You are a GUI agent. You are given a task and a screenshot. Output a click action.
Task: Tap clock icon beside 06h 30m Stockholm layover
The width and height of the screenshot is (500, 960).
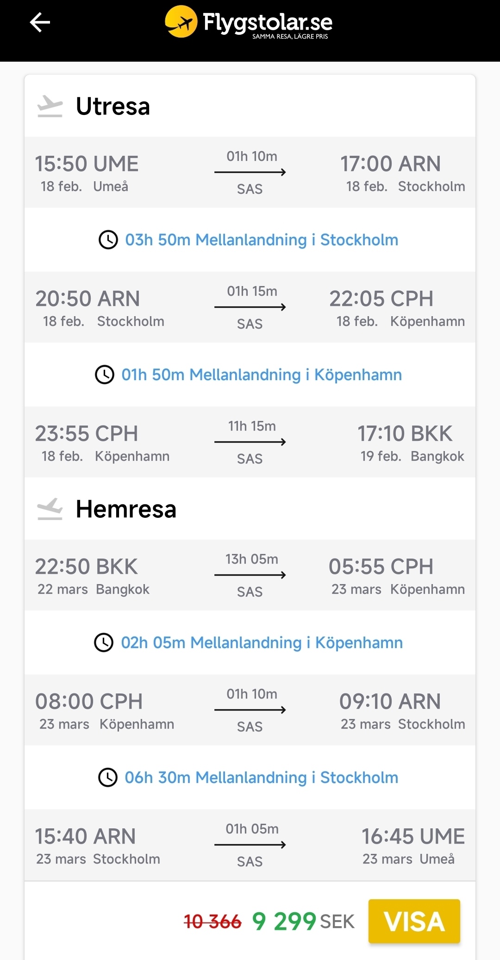click(108, 777)
